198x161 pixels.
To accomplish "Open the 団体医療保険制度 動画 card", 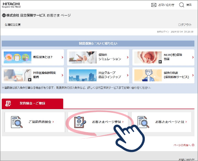I will [x=33, y=75].
